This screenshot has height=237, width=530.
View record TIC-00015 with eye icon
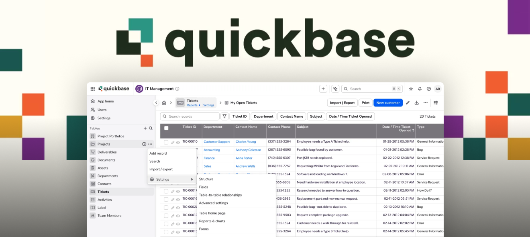(x=178, y=232)
